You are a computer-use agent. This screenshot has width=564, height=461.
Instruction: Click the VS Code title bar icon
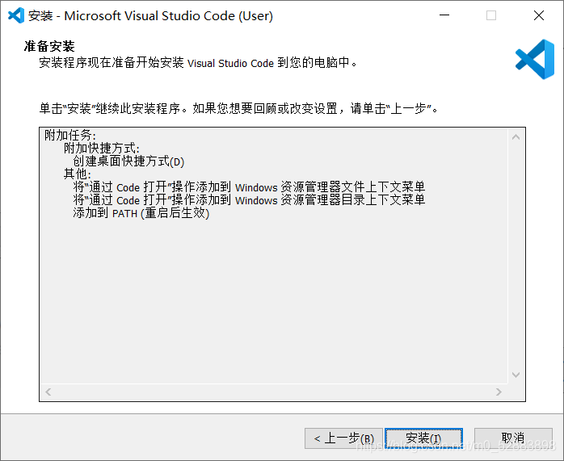[16, 15]
